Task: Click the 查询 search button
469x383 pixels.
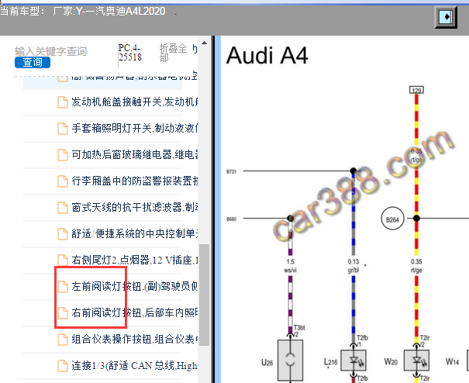Action: click(x=33, y=62)
